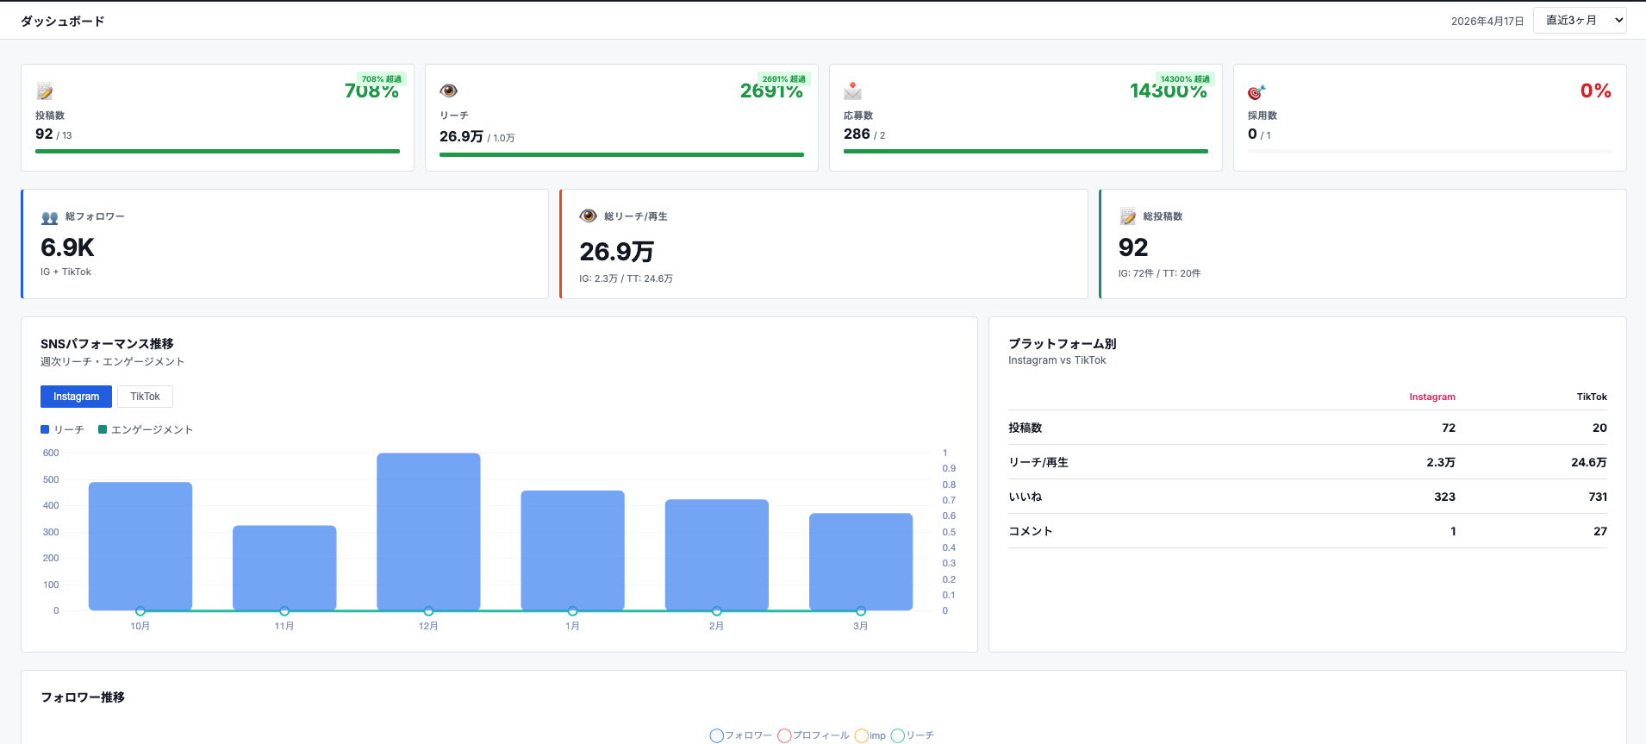Screen dimensions: 1646x744
Task: Click the 12月 reach bar
Action: click(428, 531)
